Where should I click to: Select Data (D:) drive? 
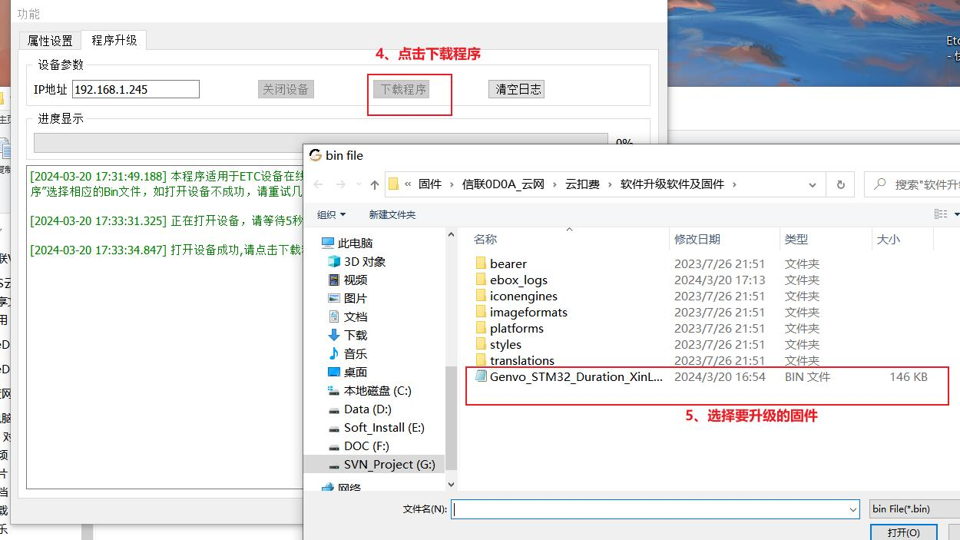[367, 409]
